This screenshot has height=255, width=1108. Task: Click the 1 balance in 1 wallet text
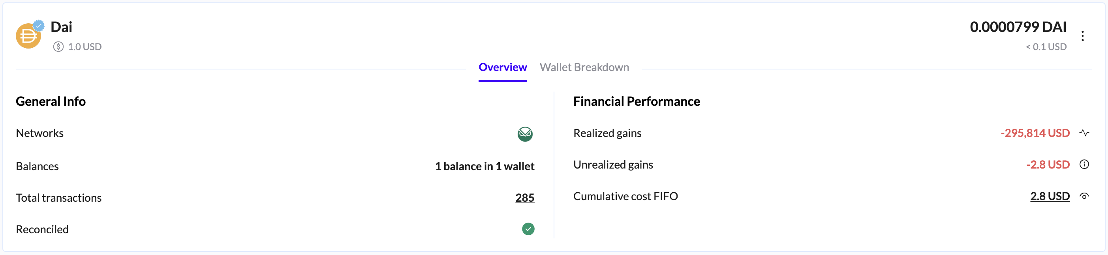pyautogui.click(x=485, y=167)
